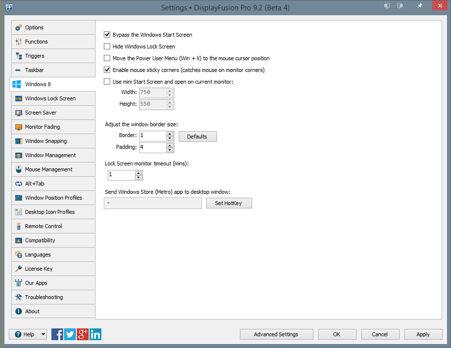
Task: Open Advanced Settings
Action: (276, 334)
